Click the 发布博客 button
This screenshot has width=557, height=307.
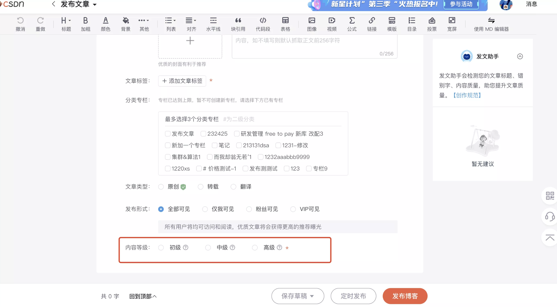405,296
